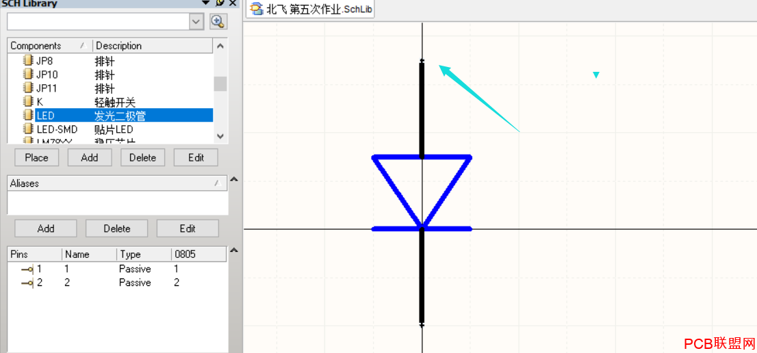The height and width of the screenshot is (353, 757).
Task: Click the LED-SMD component icon
Action: pos(29,129)
